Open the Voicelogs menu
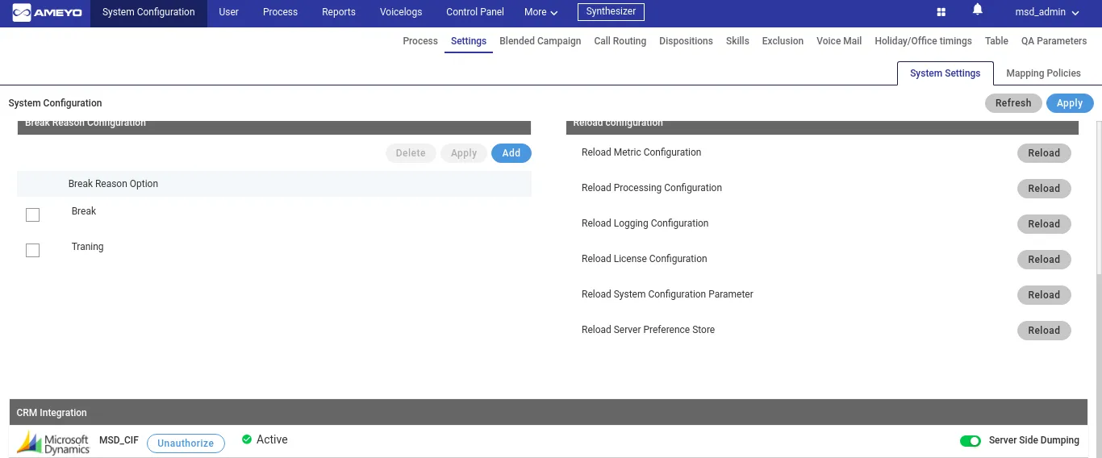This screenshot has width=1102, height=458. 401,12
